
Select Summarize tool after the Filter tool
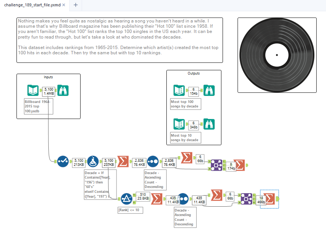157,199
